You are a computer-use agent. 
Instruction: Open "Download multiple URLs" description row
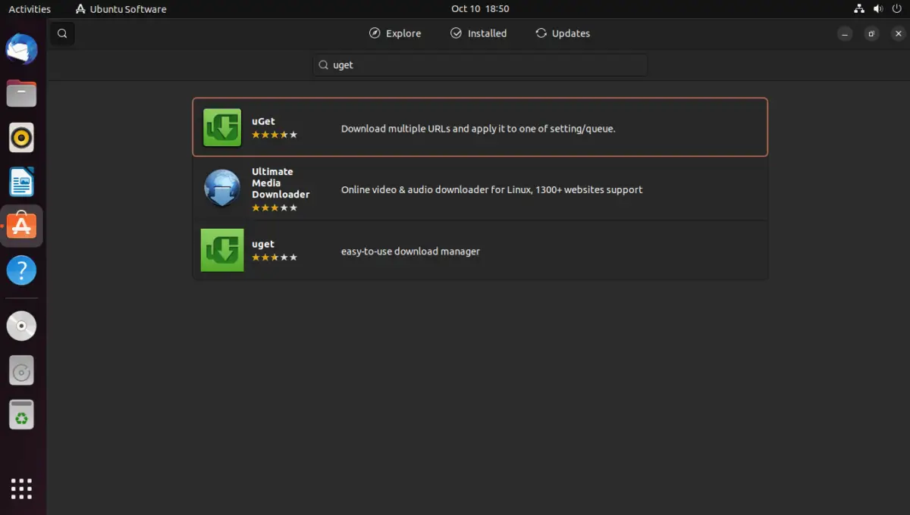click(479, 129)
